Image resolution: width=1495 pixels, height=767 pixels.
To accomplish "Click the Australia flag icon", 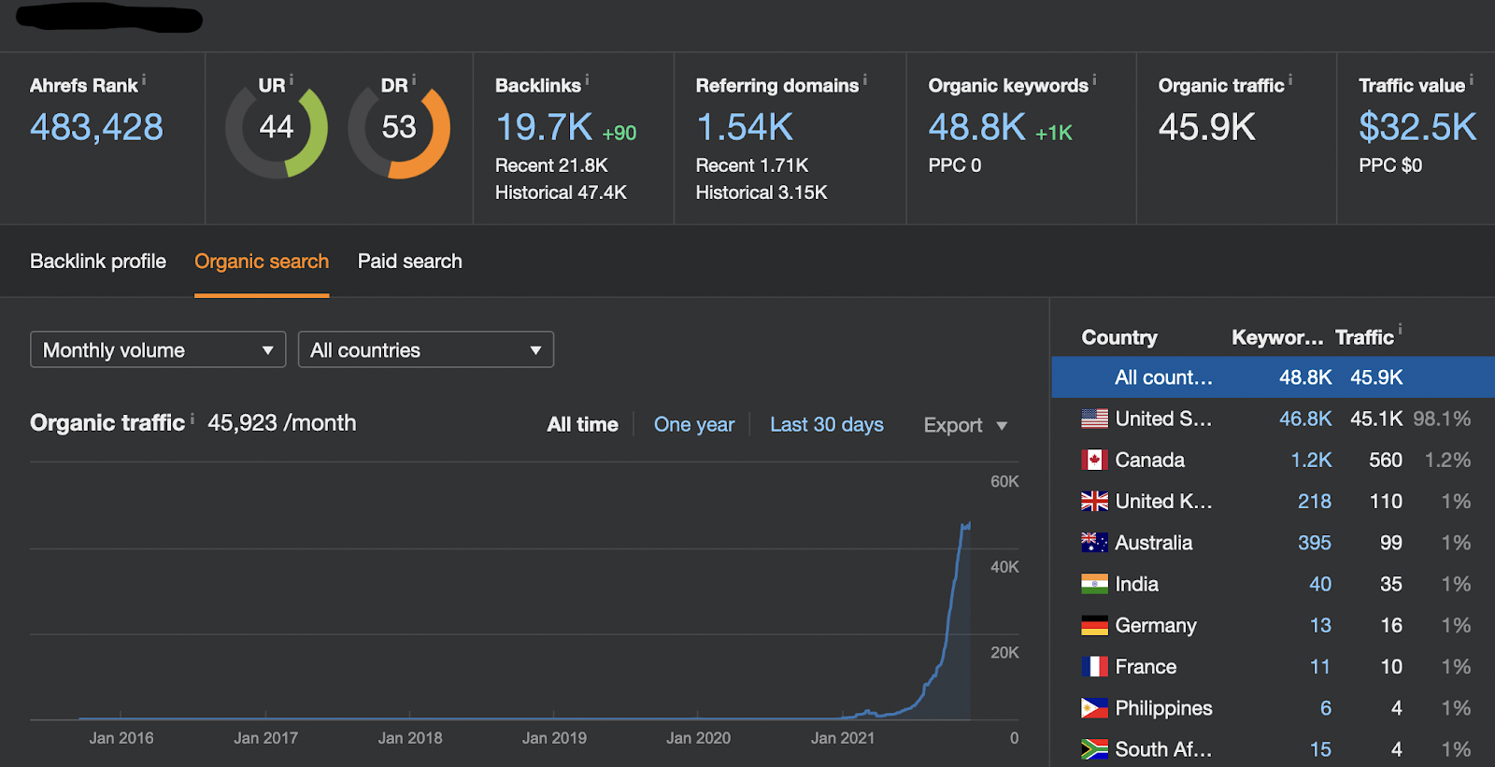I will click(x=1094, y=543).
